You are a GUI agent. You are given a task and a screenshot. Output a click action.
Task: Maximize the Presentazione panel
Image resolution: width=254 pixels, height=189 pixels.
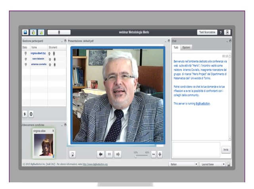click(x=169, y=41)
